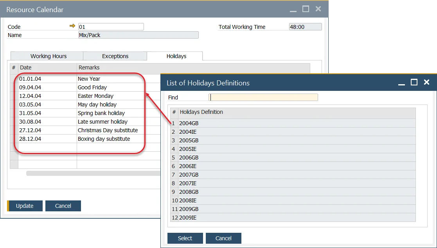Click the Code input field
The width and height of the screenshot is (437, 248).
pos(111,27)
